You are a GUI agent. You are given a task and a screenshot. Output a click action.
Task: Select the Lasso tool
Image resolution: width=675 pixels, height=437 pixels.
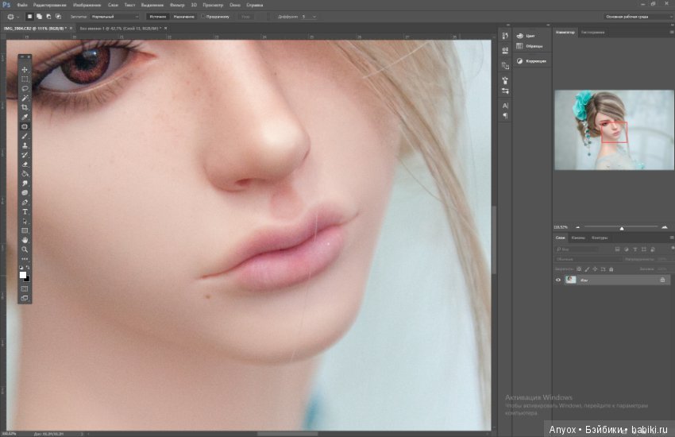point(25,89)
